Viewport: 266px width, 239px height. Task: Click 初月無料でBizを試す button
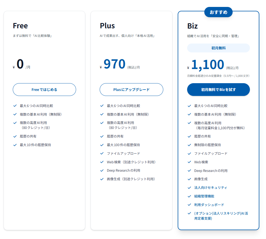[219, 90]
